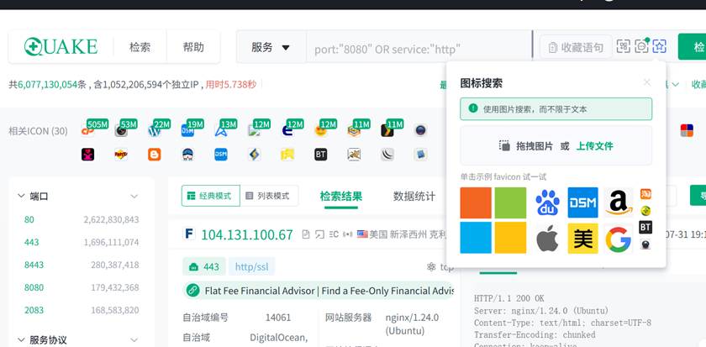Try the Google sample favicon
The height and width of the screenshot is (347, 706).
click(x=619, y=238)
